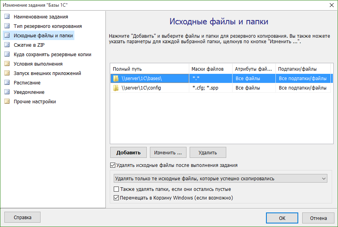Sort by the "Маски файлов" column header

[211, 69]
